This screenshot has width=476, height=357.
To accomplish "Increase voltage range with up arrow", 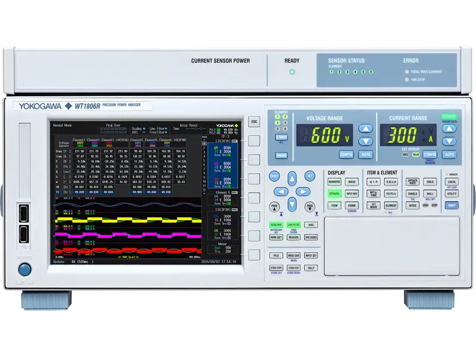I will [366, 129].
